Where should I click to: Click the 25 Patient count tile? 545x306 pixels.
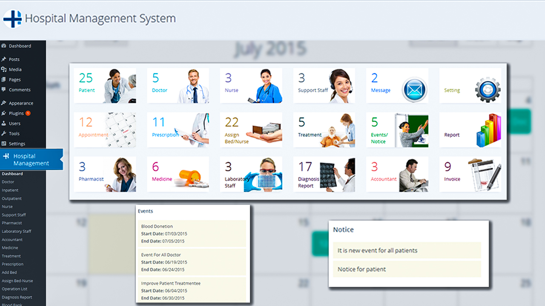point(105,85)
